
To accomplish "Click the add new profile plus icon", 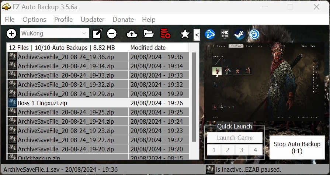I will click(11, 34).
